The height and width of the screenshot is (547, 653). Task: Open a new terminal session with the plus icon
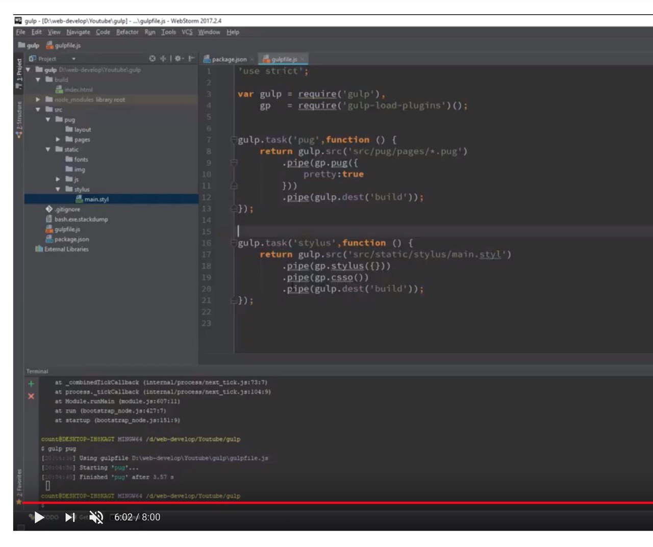[31, 384]
